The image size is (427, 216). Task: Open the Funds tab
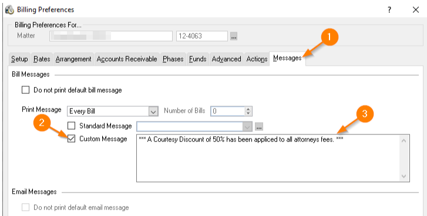pos(198,59)
